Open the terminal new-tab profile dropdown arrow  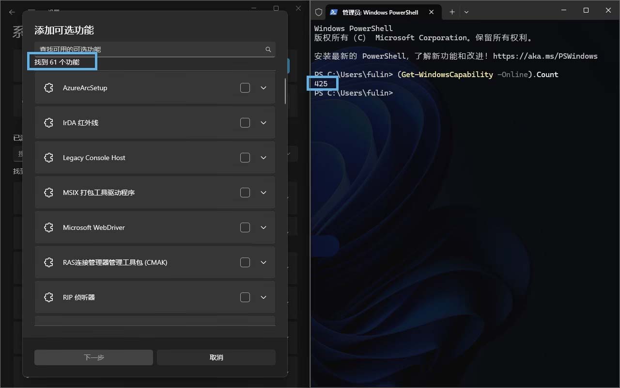coord(466,12)
